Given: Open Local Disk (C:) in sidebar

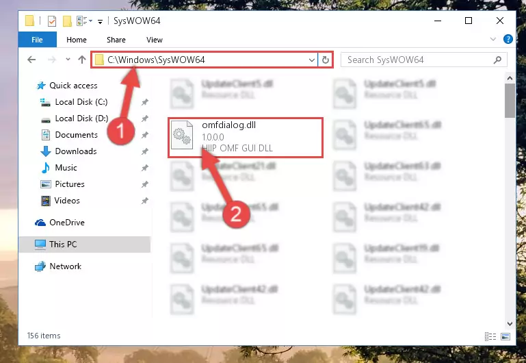Looking at the screenshot, I should click(x=81, y=102).
